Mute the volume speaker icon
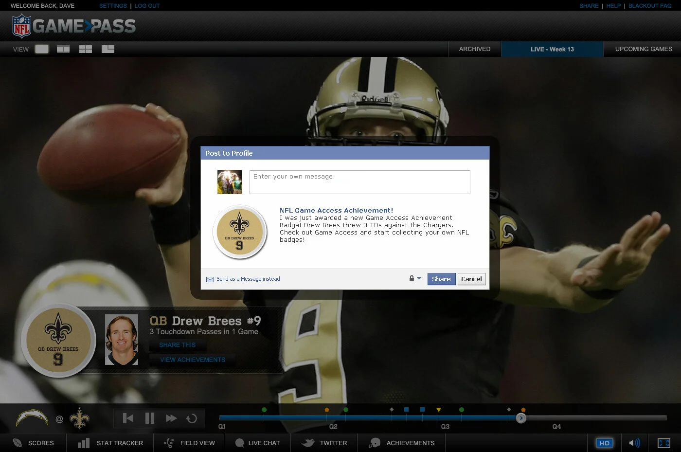 pyautogui.click(x=634, y=443)
